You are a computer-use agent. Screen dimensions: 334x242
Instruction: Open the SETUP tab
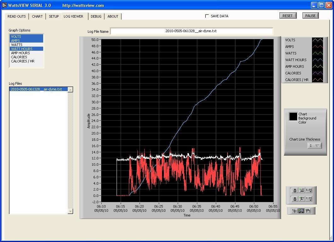click(x=54, y=16)
